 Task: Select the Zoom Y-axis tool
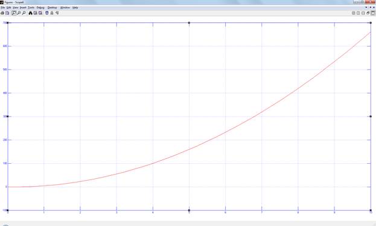pos(24,13)
